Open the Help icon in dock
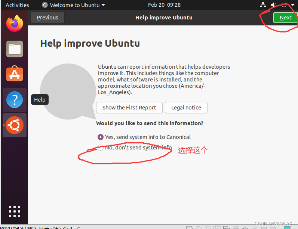Image resolution: width=298 pixels, height=229 pixels. point(15,100)
